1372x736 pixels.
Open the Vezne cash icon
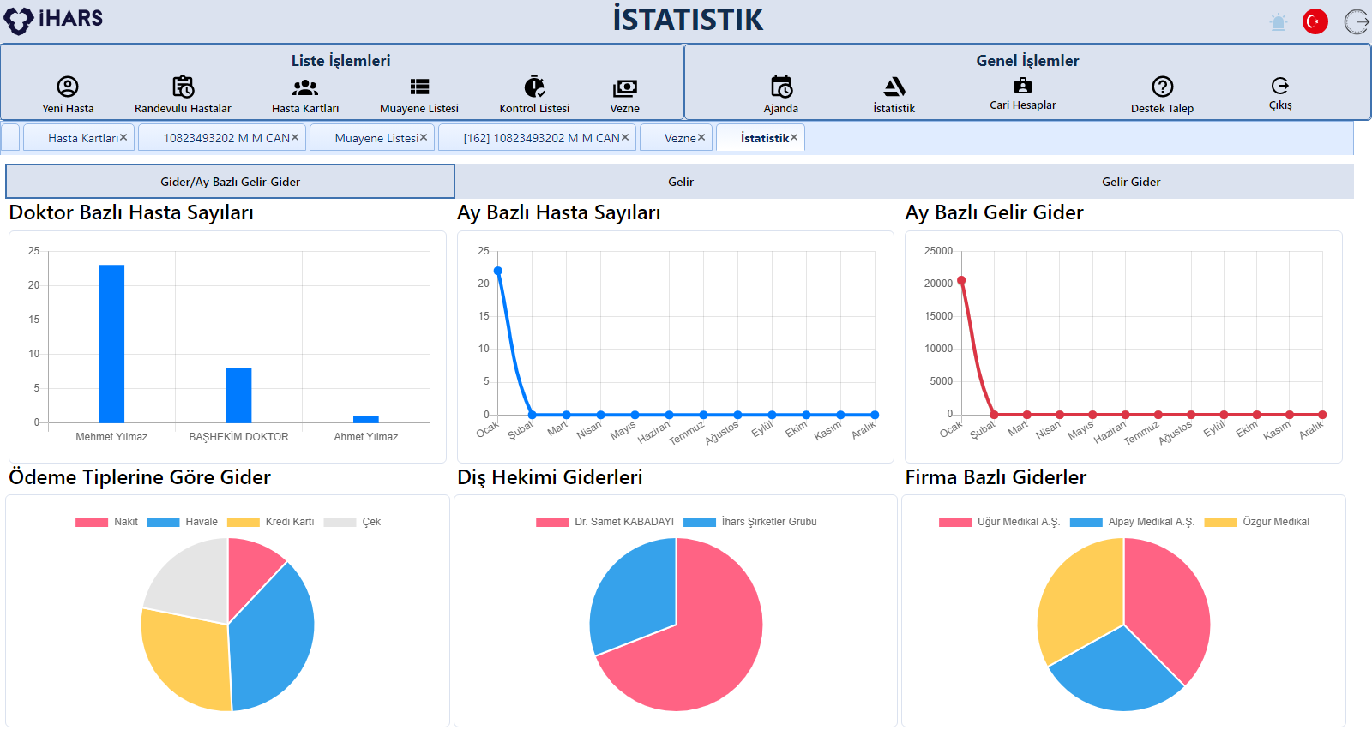coord(624,87)
